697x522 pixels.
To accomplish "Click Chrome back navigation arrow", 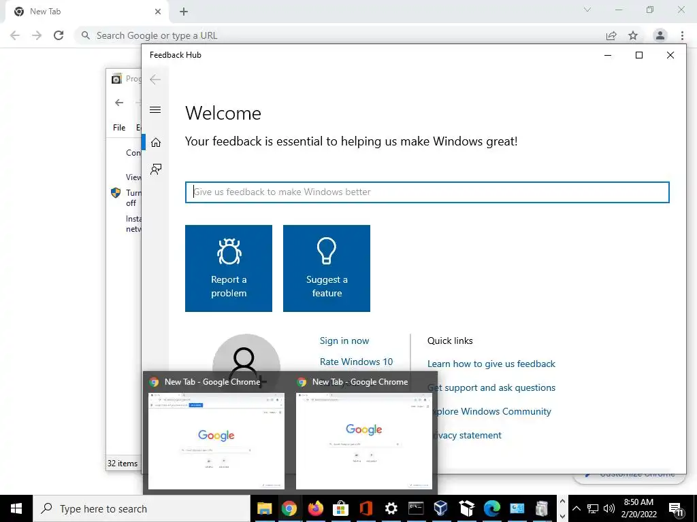I will (x=15, y=35).
